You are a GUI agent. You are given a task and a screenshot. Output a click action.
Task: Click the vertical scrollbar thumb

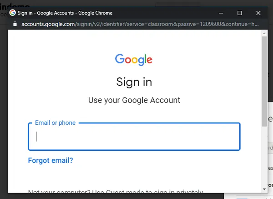point(264,82)
